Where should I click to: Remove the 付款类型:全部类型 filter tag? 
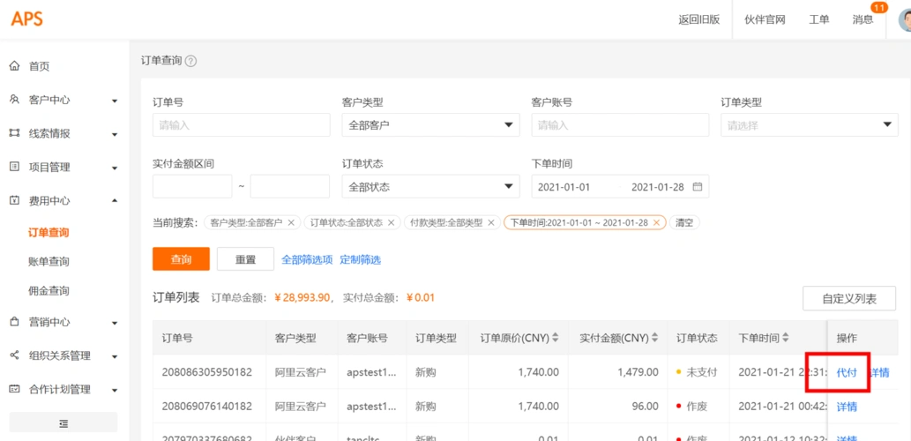(x=491, y=223)
